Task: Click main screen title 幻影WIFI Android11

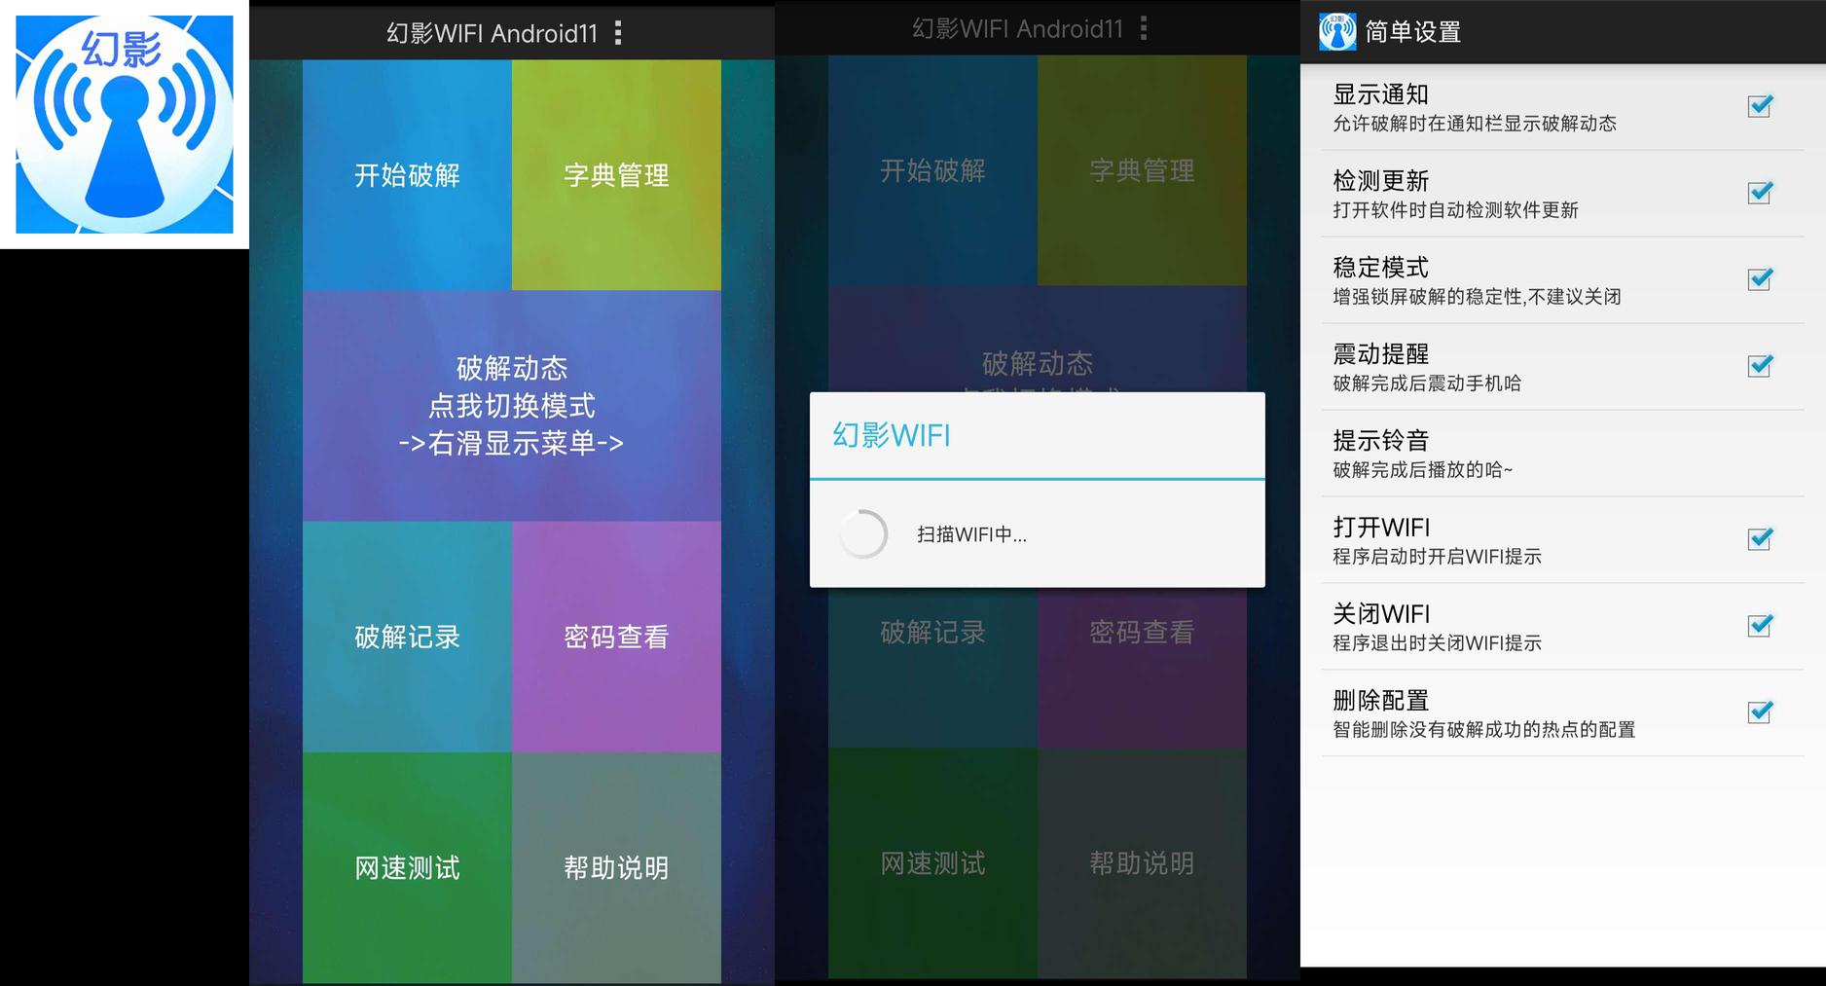Action: 492,33
